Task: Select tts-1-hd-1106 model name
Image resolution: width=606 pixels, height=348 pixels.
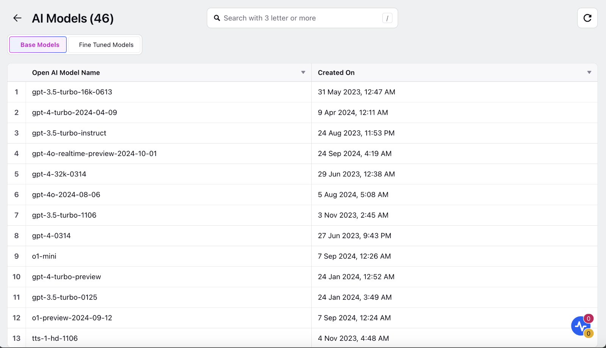Action: point(55,338)
